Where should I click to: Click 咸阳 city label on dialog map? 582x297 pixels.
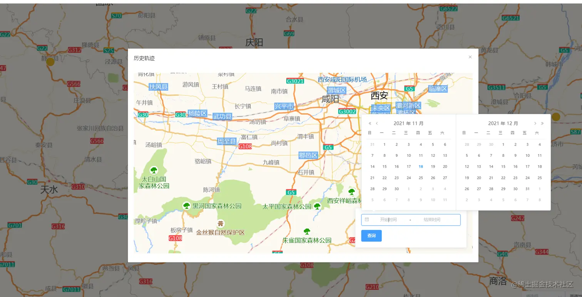click(x=330, y=99)
